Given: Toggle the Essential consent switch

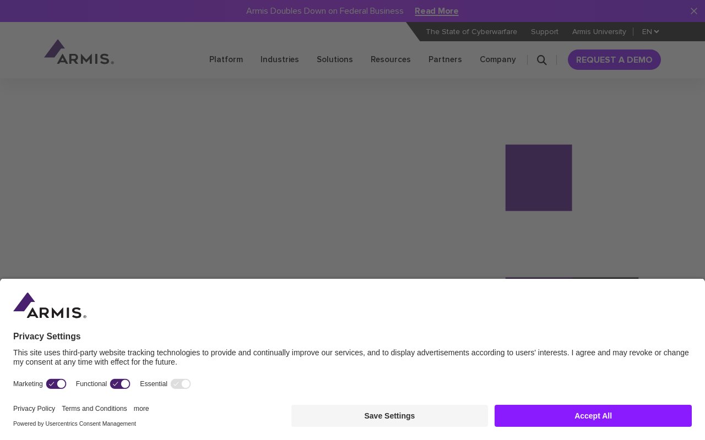Looking at the screenshot, I should 181,384.
